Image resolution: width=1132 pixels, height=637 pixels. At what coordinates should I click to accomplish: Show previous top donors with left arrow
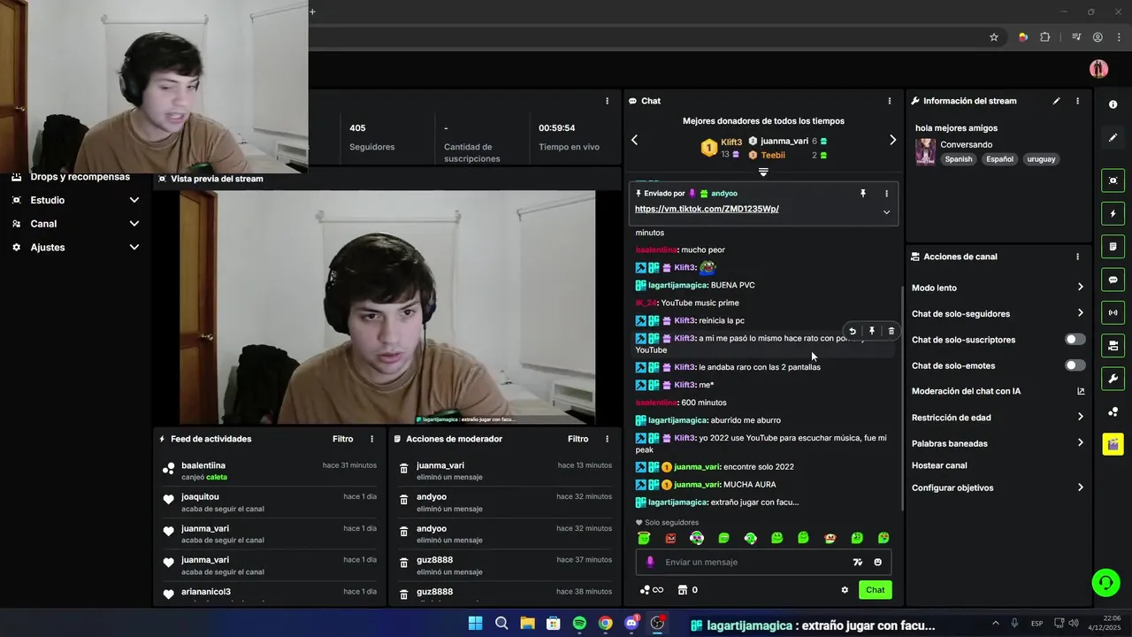tap(634, 140)
